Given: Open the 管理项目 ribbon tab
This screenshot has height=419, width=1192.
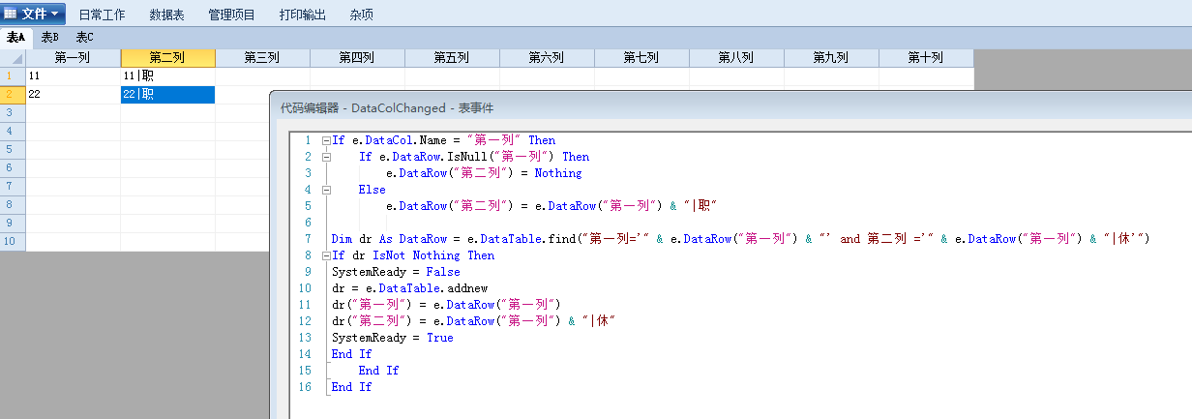Looking at the screenshot, I should click(232, 15).
